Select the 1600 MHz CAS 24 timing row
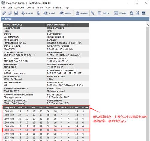 coord(46,111)
